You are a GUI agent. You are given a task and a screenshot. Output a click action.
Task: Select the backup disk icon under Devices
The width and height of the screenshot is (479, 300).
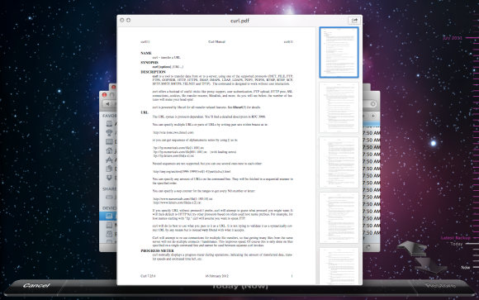click(109, 234)
